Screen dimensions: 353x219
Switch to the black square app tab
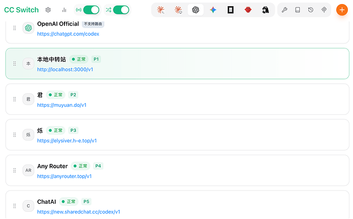coord(231,10)
